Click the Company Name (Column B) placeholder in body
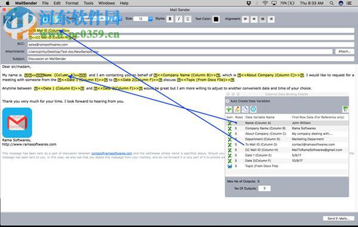Screen dimensions: 358x227 [x=187, y=75]
